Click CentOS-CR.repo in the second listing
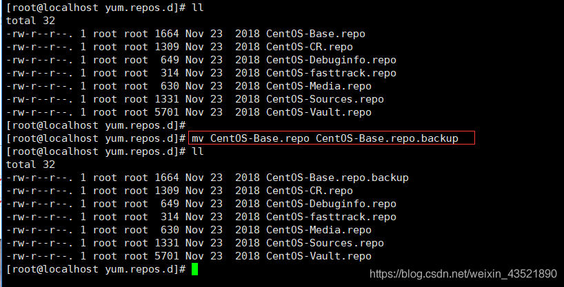The image size is (564, 287). pyautogui.click(x=310, y=191)
